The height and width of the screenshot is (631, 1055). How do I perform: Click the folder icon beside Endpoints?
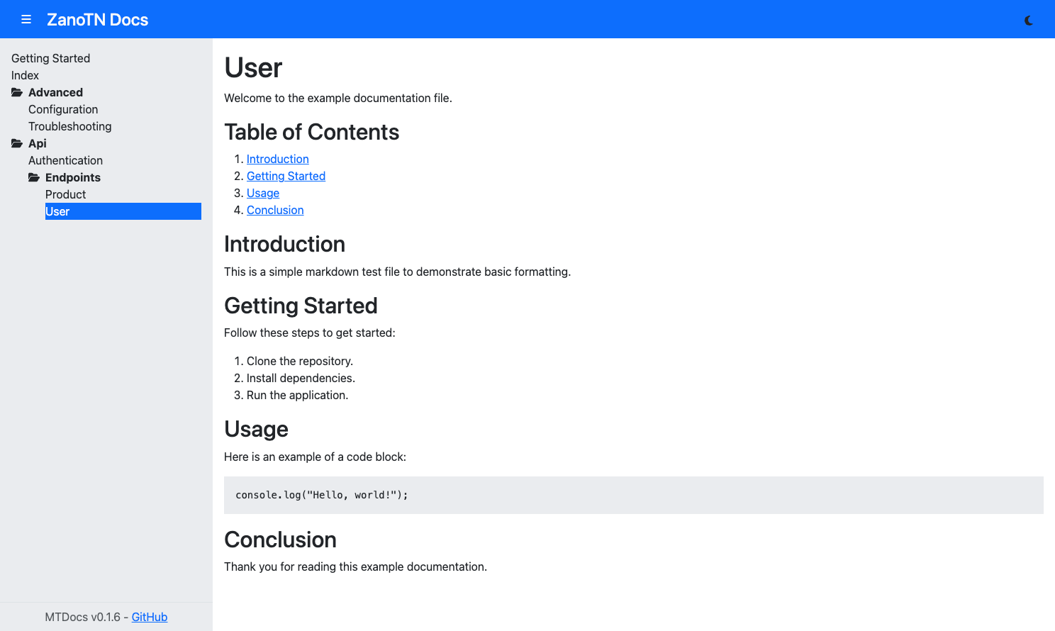tap(35, 177)
